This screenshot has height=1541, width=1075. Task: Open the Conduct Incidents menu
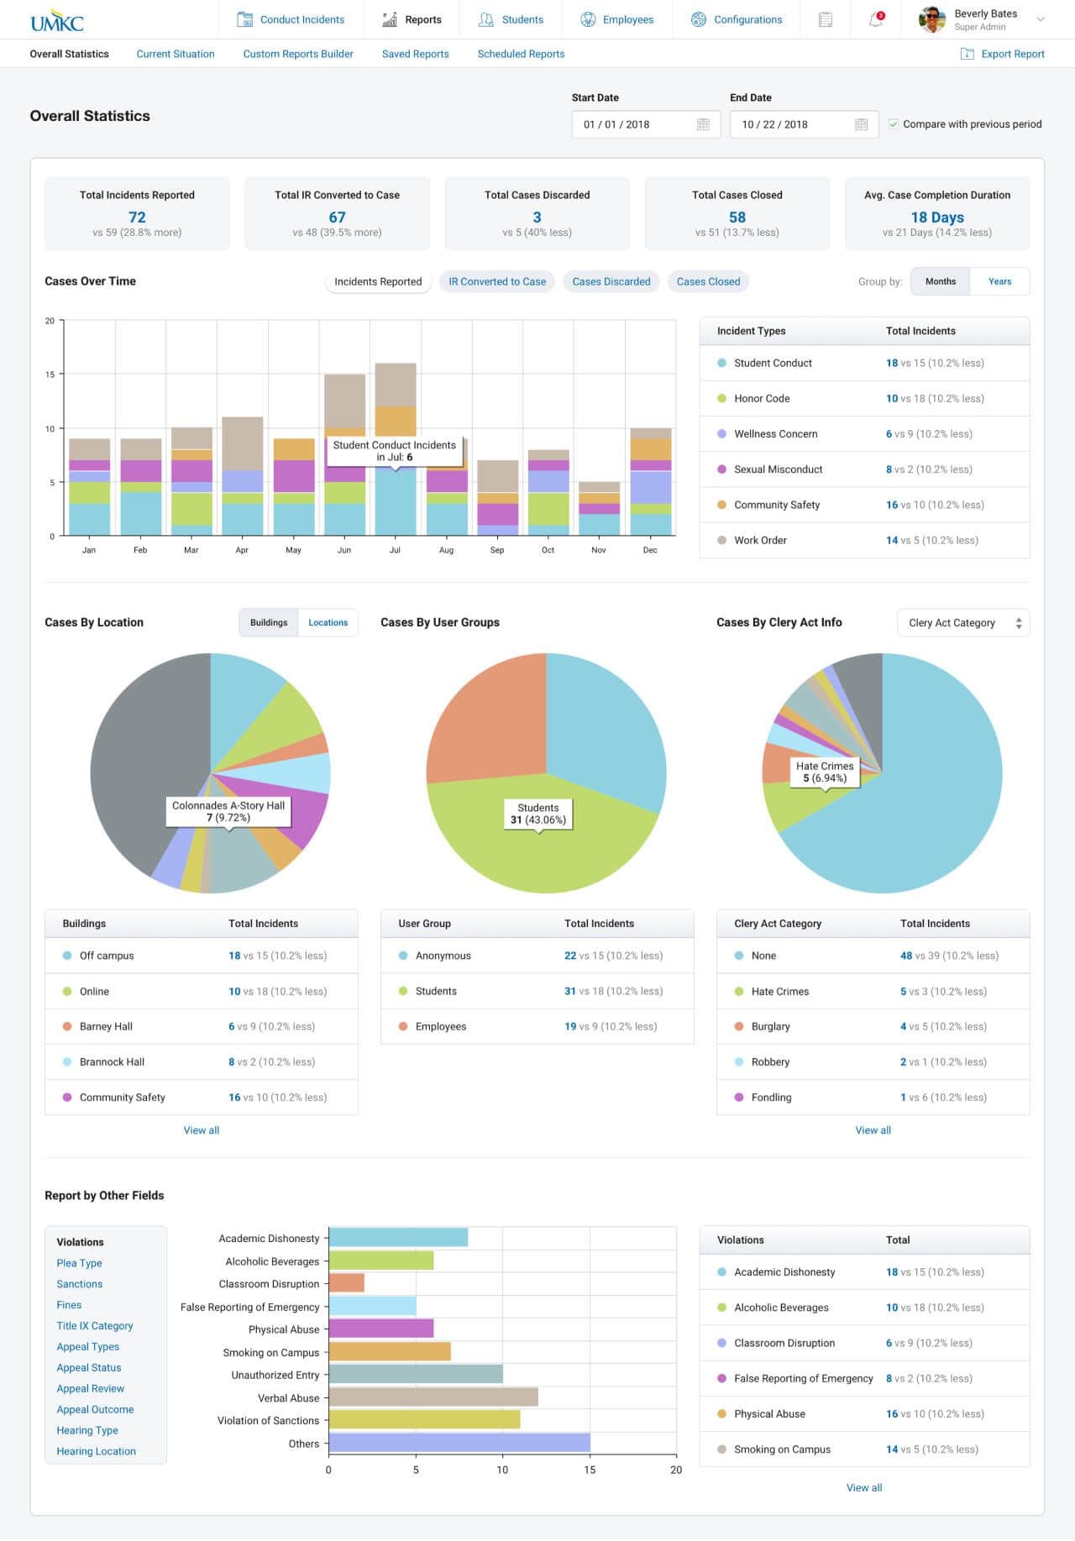click(291, 19)
